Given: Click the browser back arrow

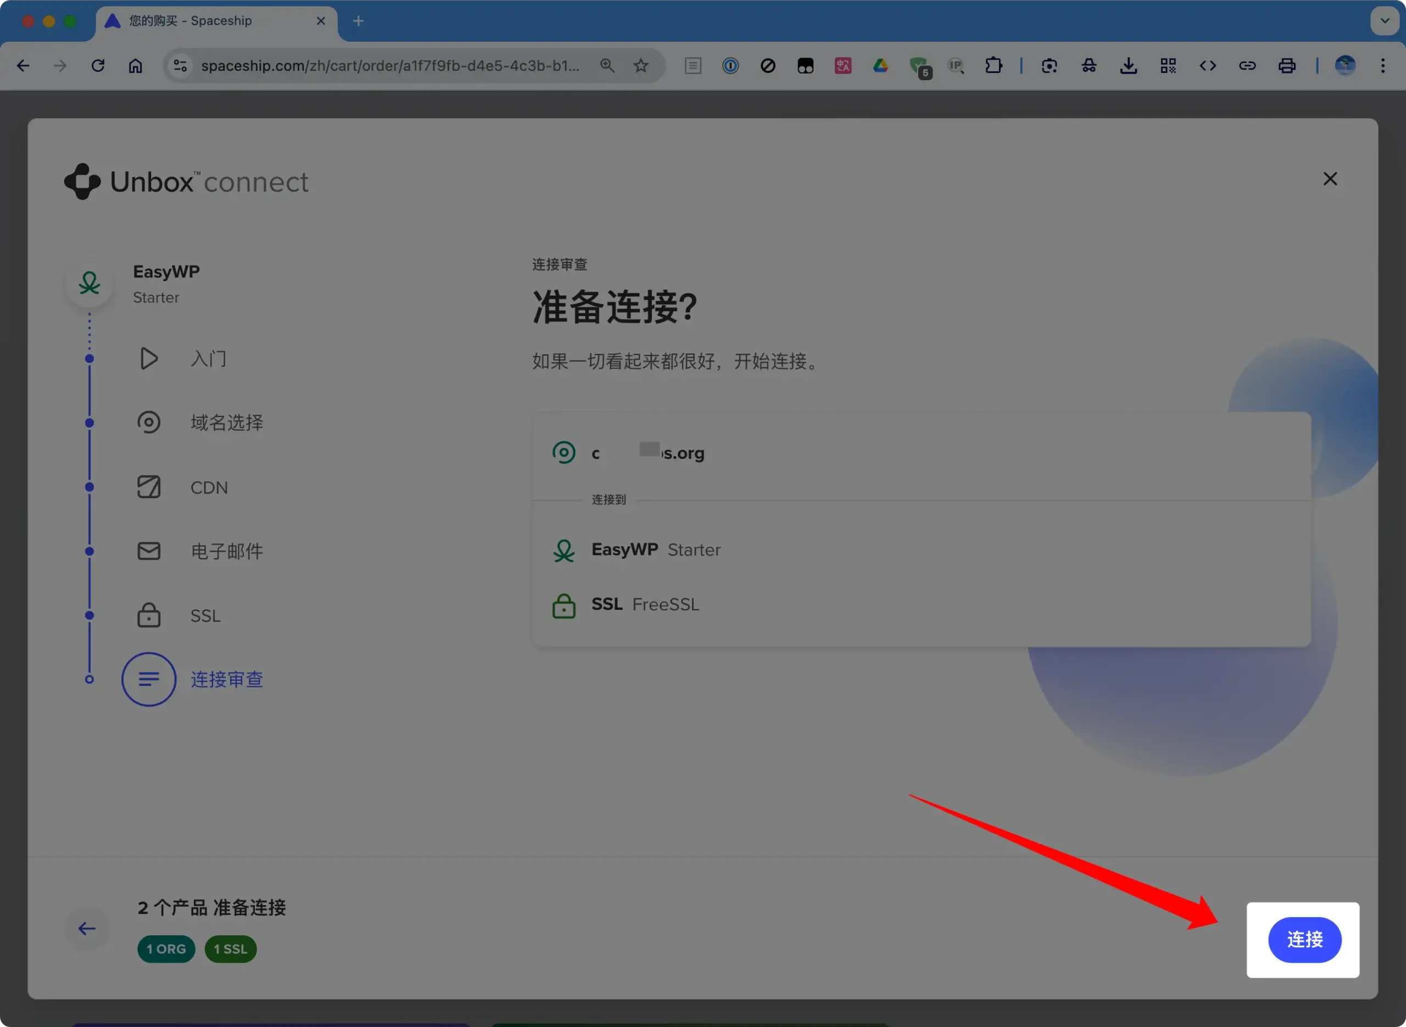Looking at the screenshot, I should point(23,65).
